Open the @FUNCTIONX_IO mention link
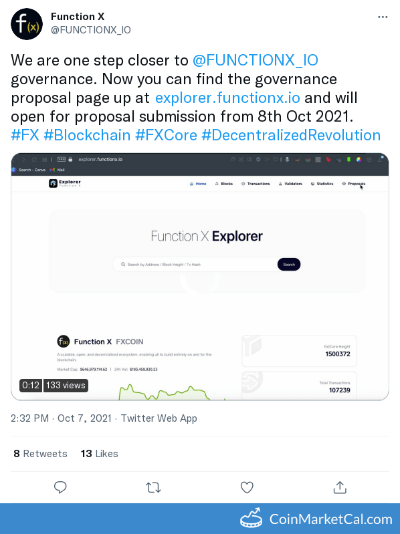This screenshot has height=534, width=400. [x=256, y=60]
